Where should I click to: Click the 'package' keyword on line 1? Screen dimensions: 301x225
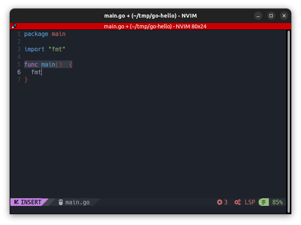click(36, 34)
